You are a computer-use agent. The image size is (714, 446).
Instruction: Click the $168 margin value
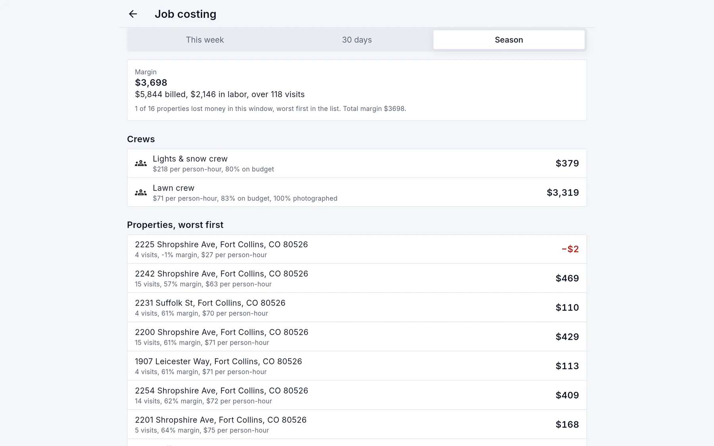tap(567, 425)
